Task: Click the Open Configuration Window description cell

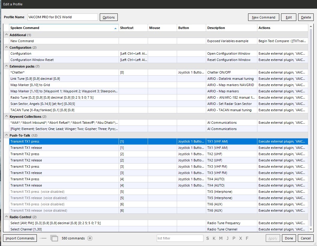Action: (x=232, y=54)
